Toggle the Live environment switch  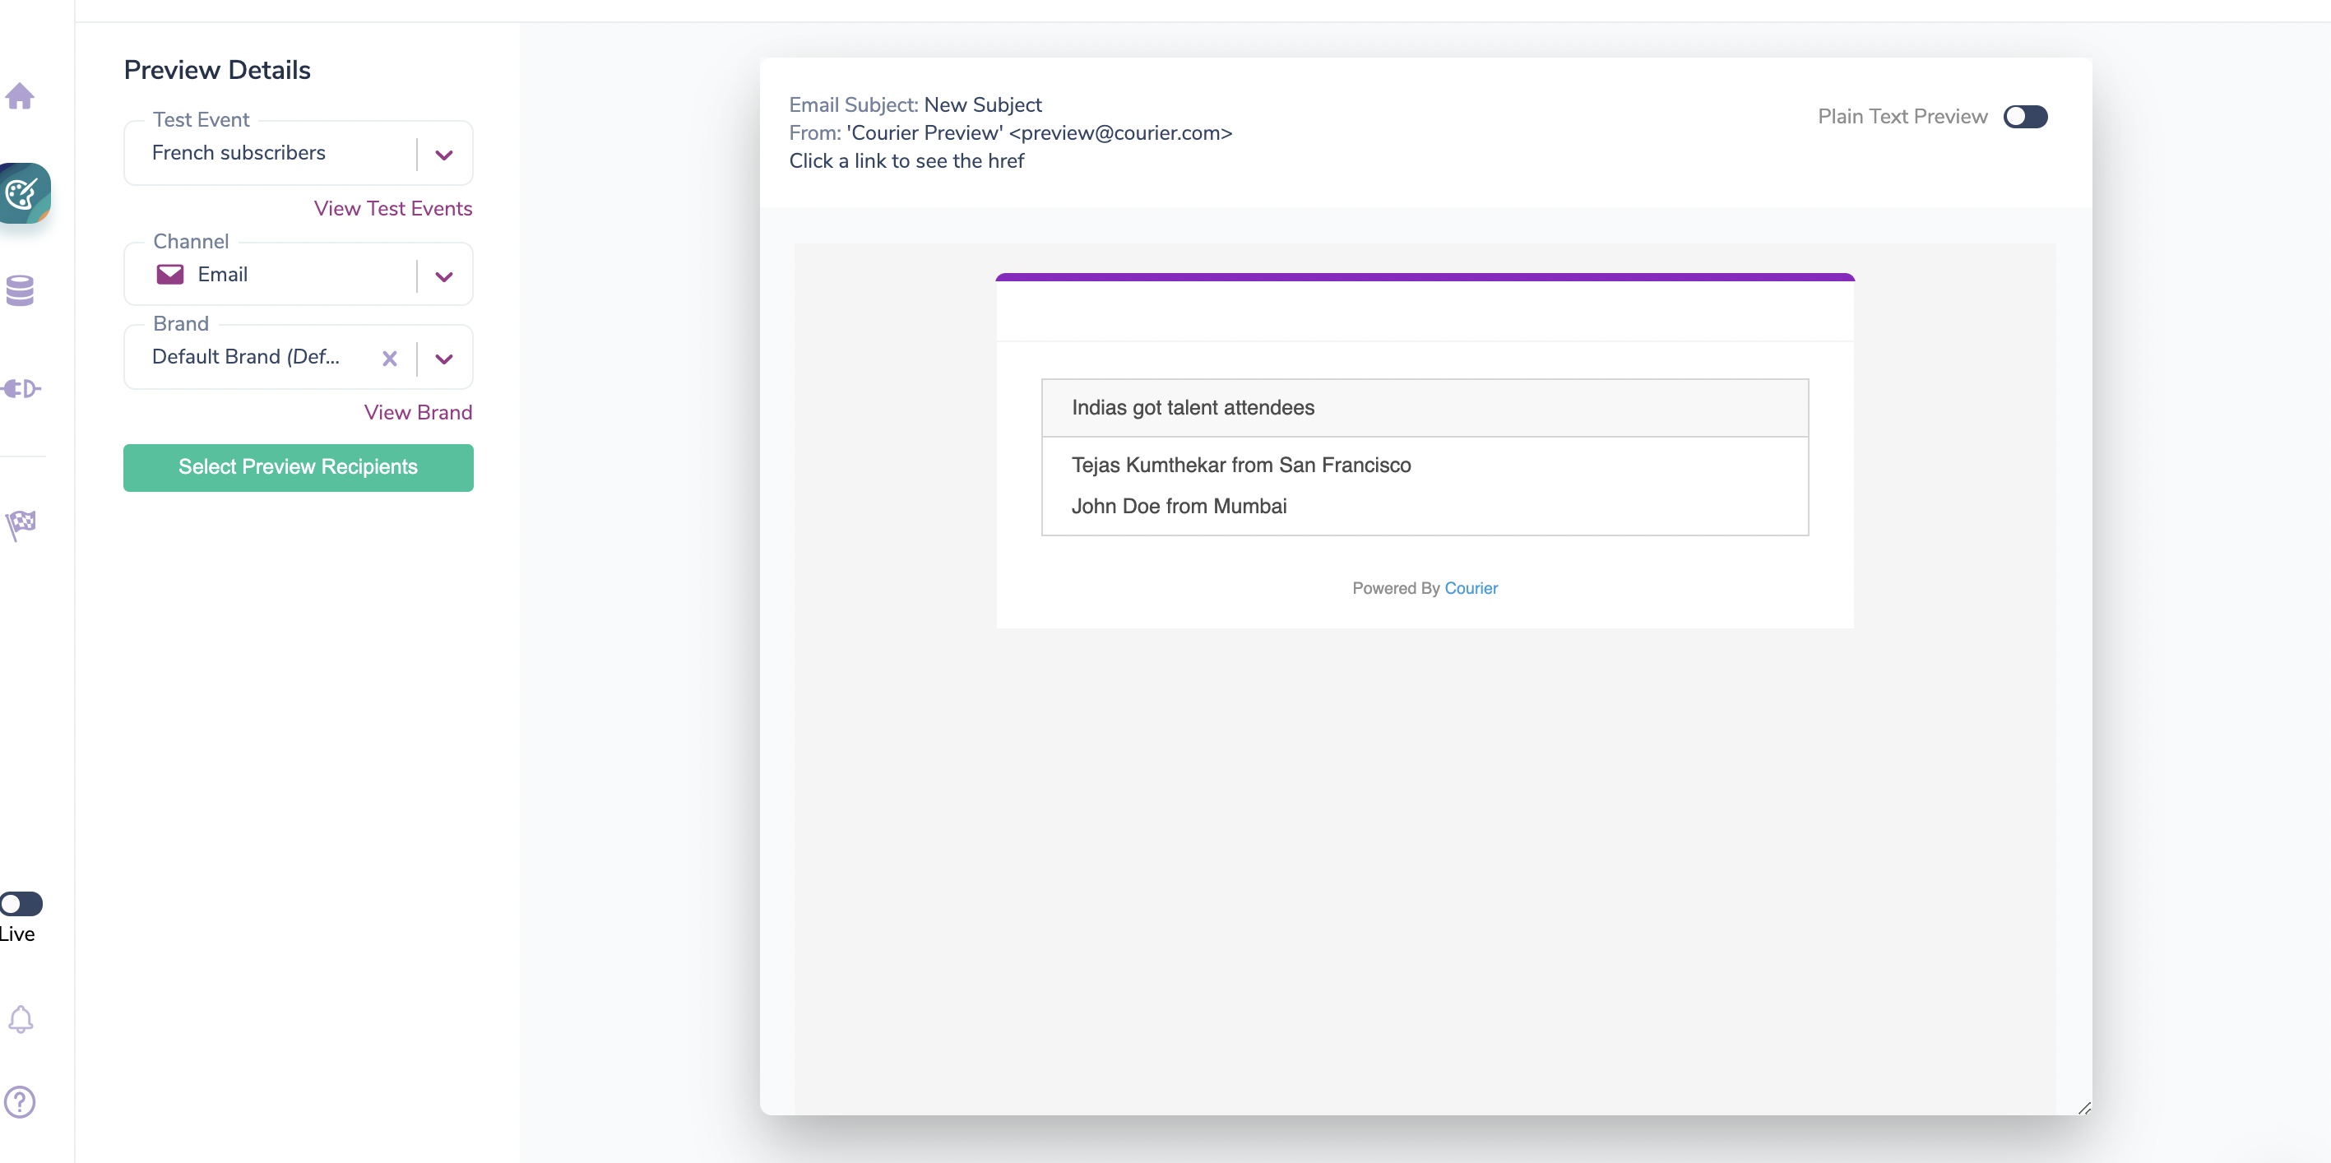point(21,903)
